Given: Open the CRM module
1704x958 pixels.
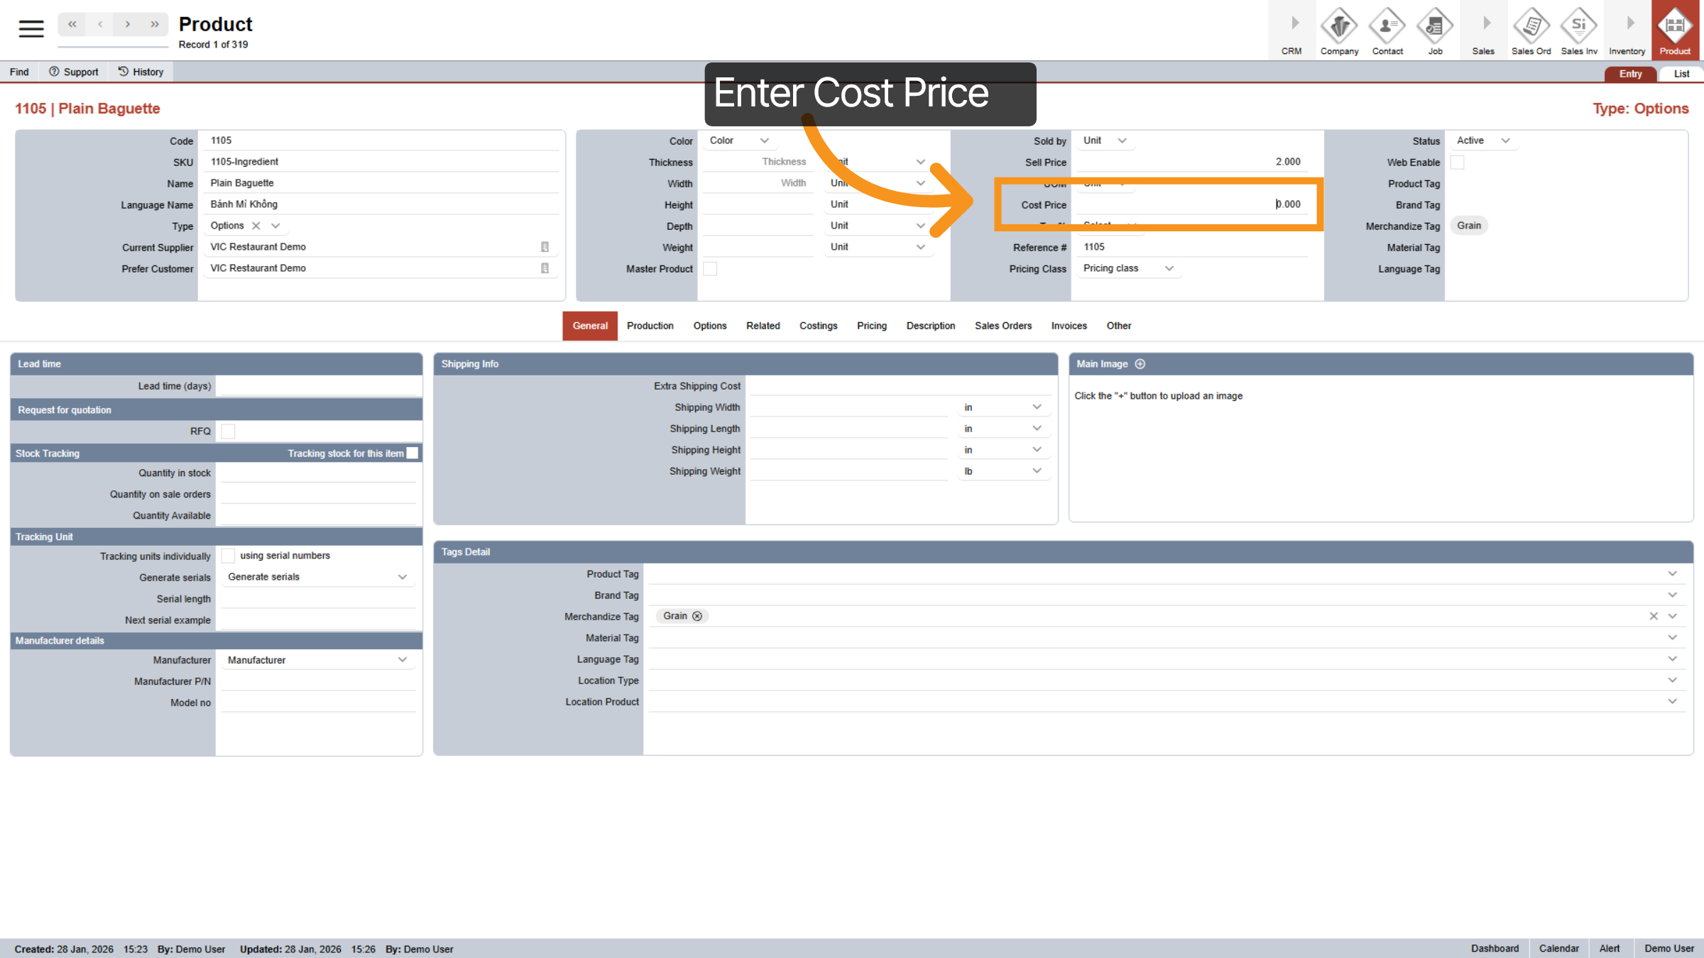Looking at the screenshot, I should pos(1291,30).
